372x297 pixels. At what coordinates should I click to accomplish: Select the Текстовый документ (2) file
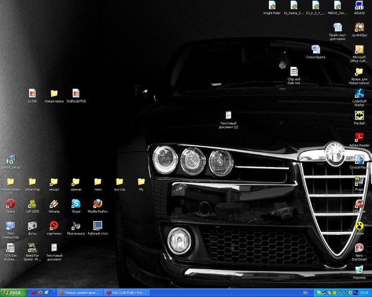(228, 115)
